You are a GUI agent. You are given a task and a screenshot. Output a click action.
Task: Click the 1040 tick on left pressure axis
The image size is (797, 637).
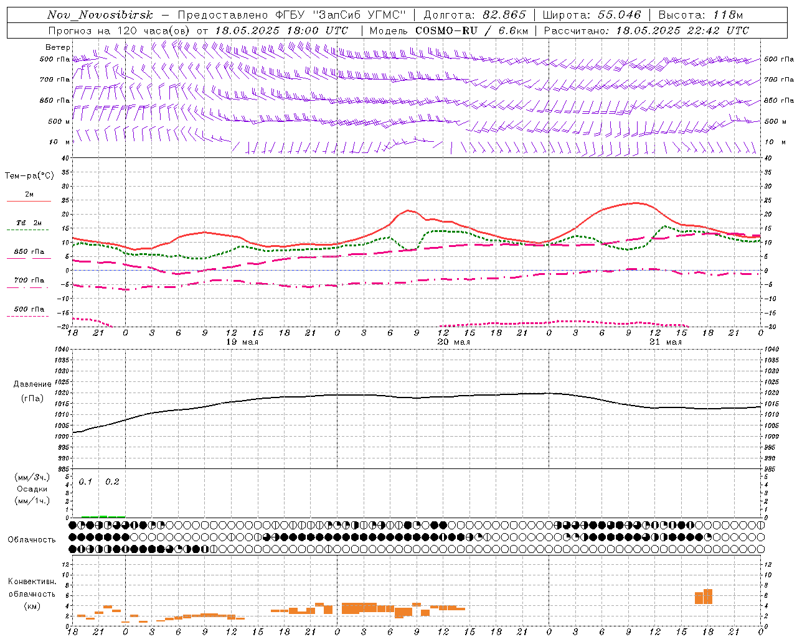pyautogui.click(x=63, y=350)
